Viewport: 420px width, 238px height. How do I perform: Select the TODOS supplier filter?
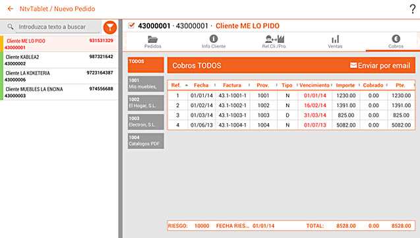[x=146, y=65]
